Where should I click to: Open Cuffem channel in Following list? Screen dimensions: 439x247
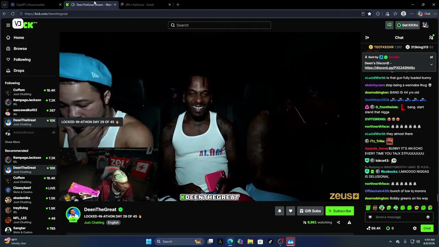[x=30, y=92]
